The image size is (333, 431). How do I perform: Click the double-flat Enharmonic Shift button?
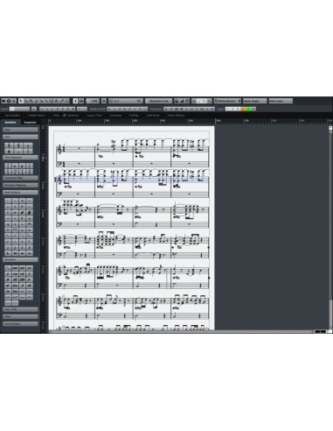coord(109,109)
